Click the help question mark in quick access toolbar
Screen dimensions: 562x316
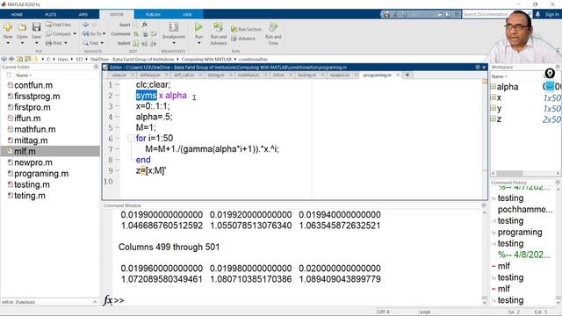pos(449,14)
